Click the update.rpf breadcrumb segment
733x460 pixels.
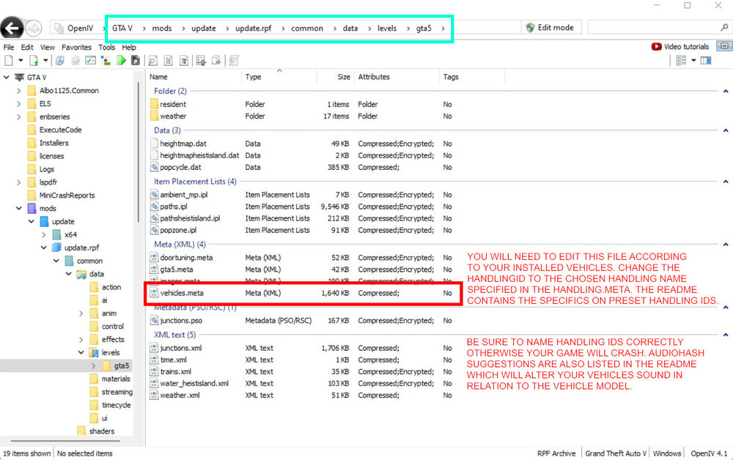point(254,28)
